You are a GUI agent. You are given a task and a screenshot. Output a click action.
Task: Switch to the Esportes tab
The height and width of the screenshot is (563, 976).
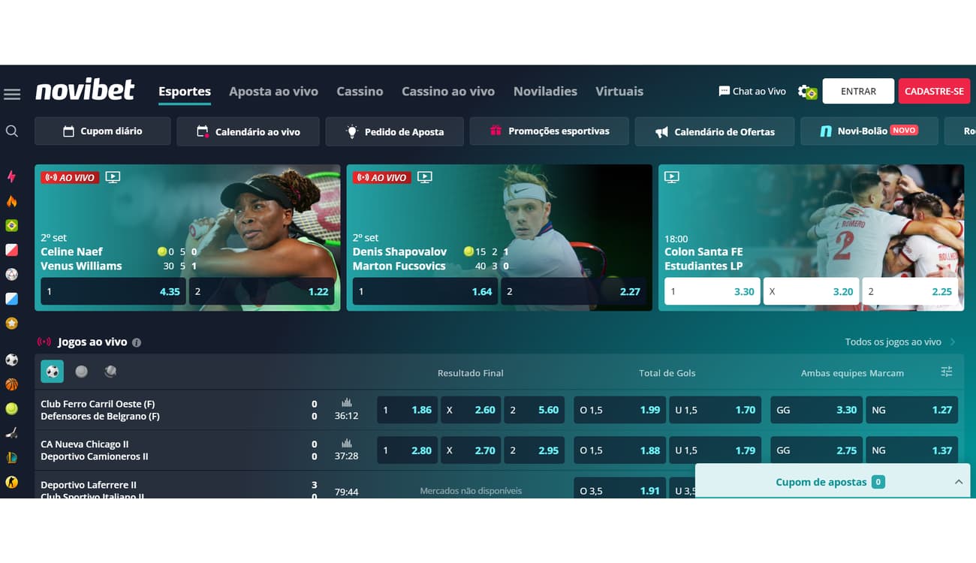185,92
